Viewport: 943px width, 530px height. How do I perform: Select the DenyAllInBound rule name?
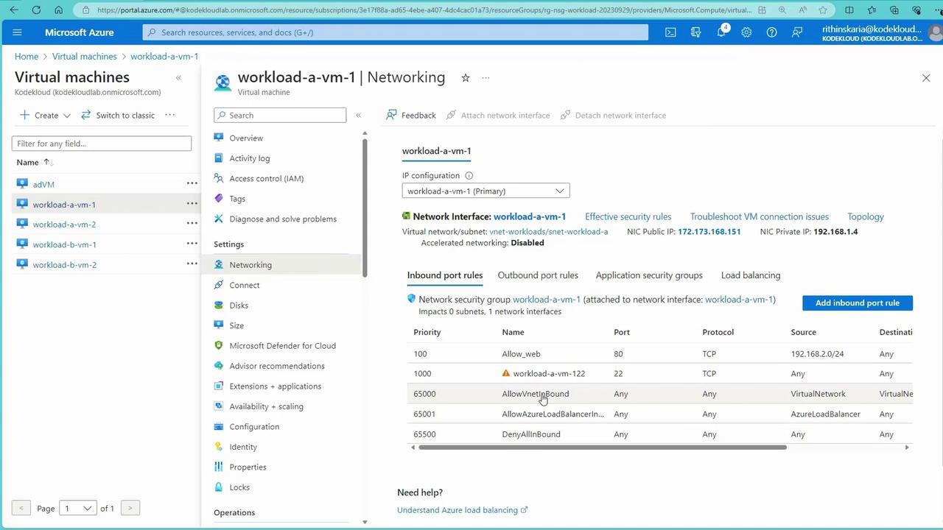[531, 434]
